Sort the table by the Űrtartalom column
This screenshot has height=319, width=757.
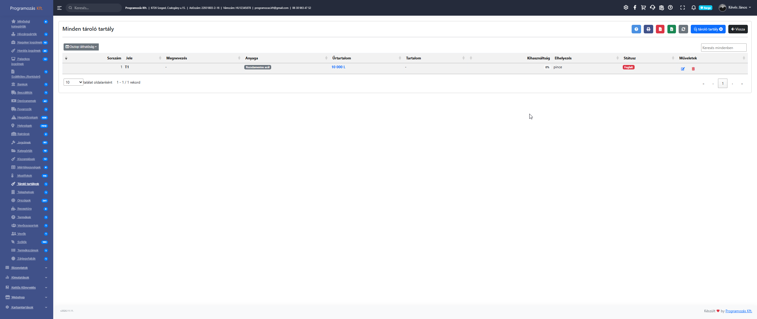click(x=342, y=58)
